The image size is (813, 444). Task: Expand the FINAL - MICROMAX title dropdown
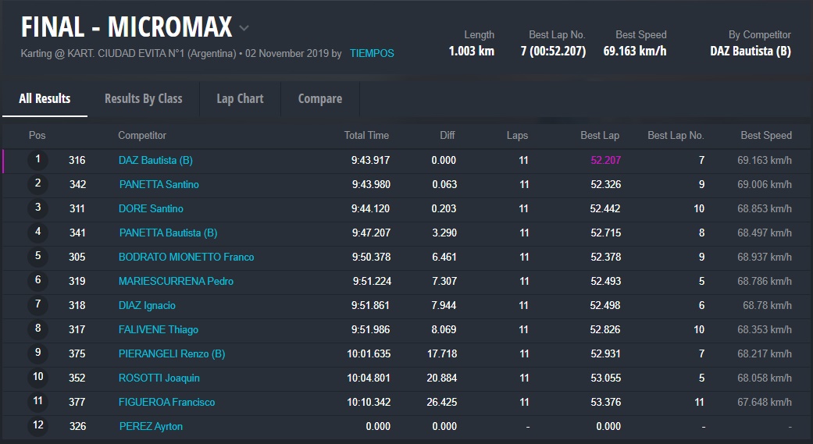[244, 28]
